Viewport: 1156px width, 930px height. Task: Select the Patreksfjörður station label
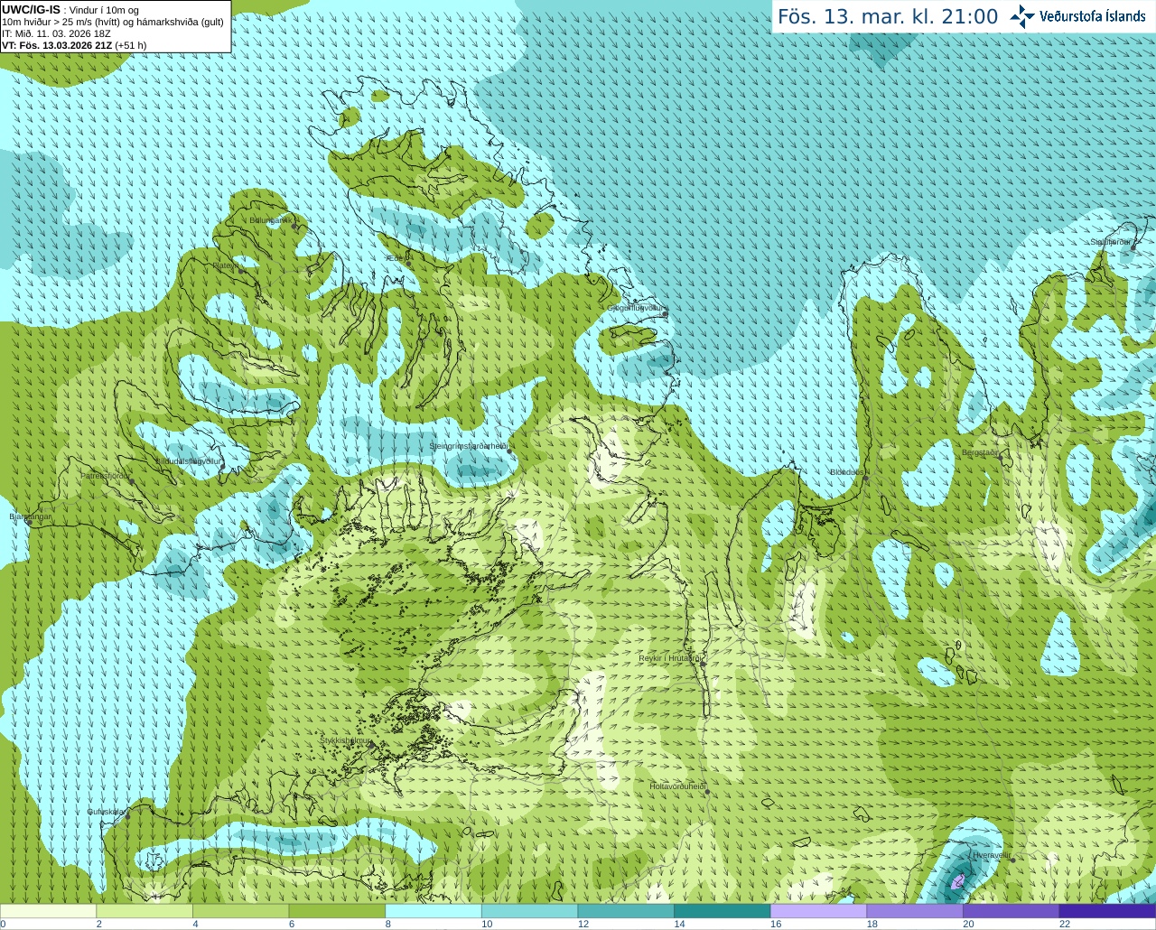click(106, 476)
